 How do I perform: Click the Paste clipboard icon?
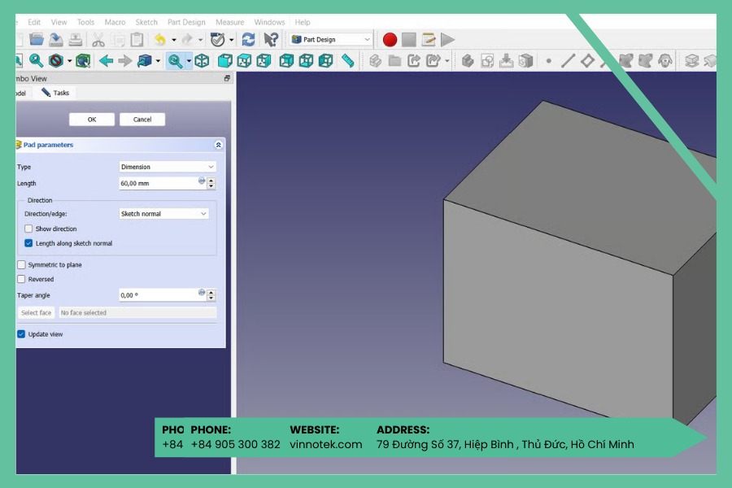[137, 40]
